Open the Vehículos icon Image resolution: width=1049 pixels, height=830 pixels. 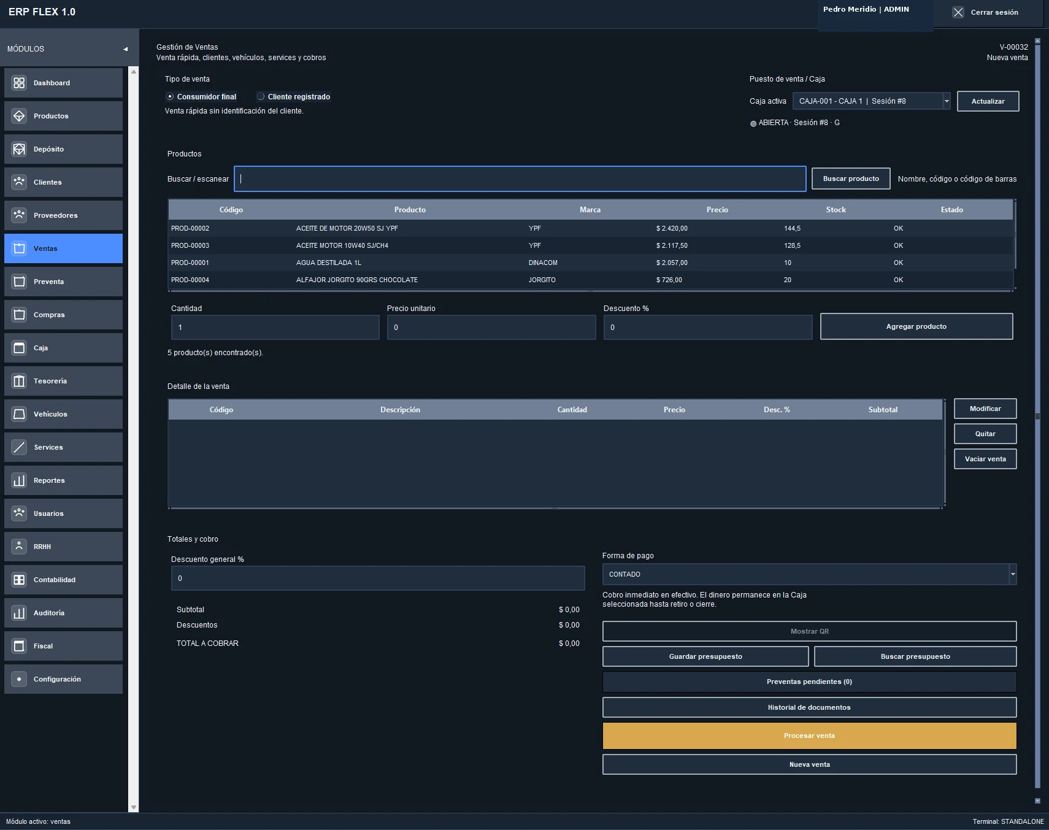(19, 414)
